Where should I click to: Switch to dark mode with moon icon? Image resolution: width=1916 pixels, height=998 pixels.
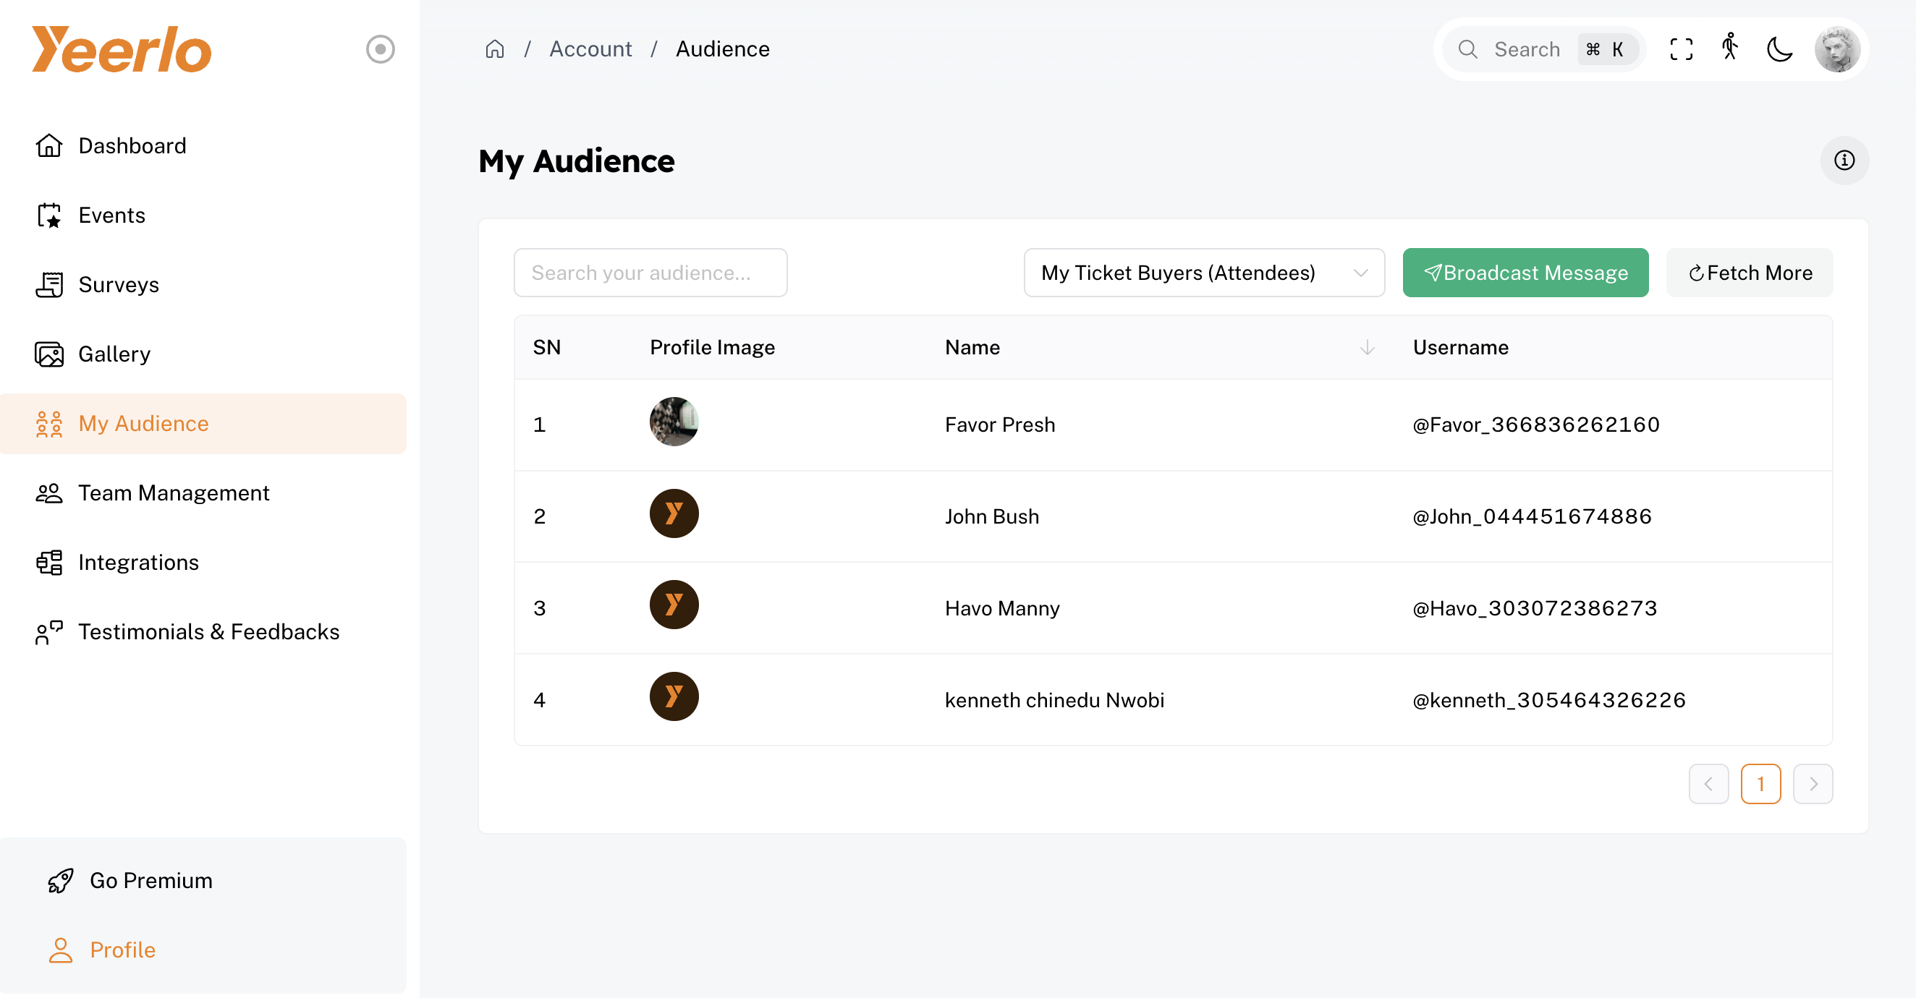1779,49
